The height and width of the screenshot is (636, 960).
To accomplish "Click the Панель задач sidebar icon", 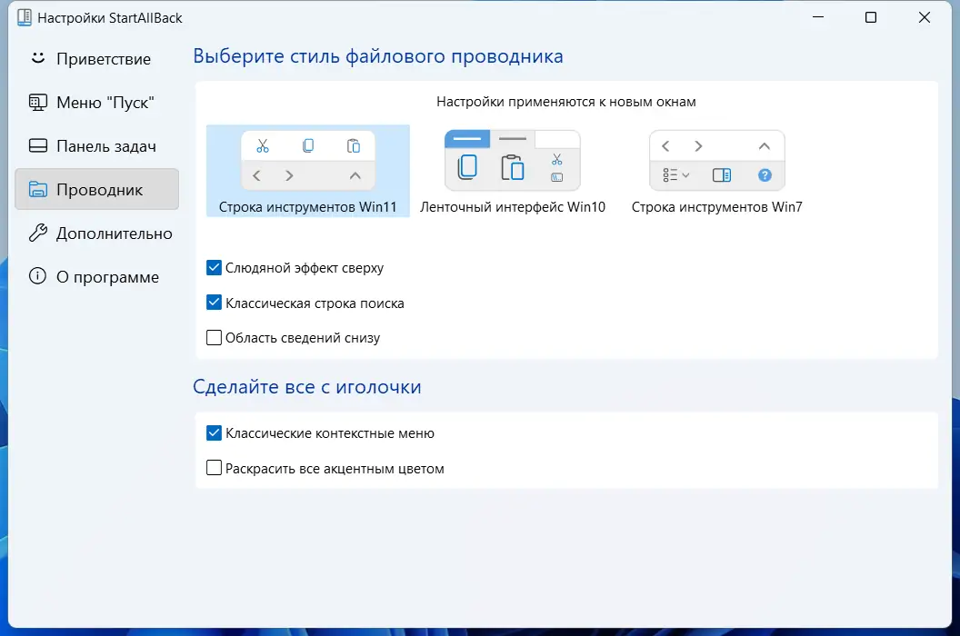I will click(36, 145).
